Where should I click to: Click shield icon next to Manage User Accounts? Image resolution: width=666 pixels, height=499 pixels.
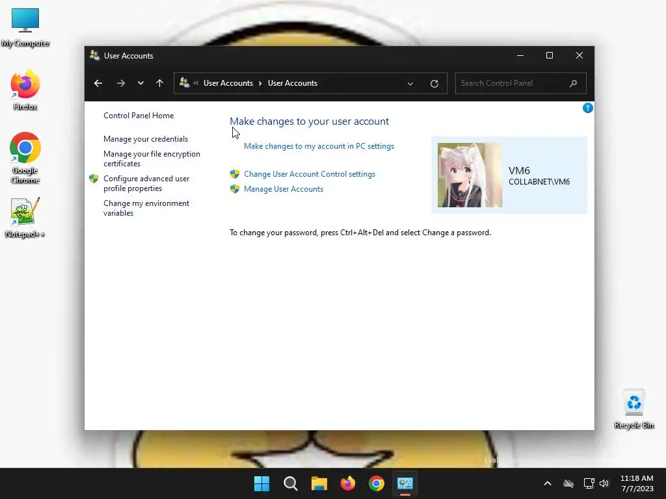(234, 189)
